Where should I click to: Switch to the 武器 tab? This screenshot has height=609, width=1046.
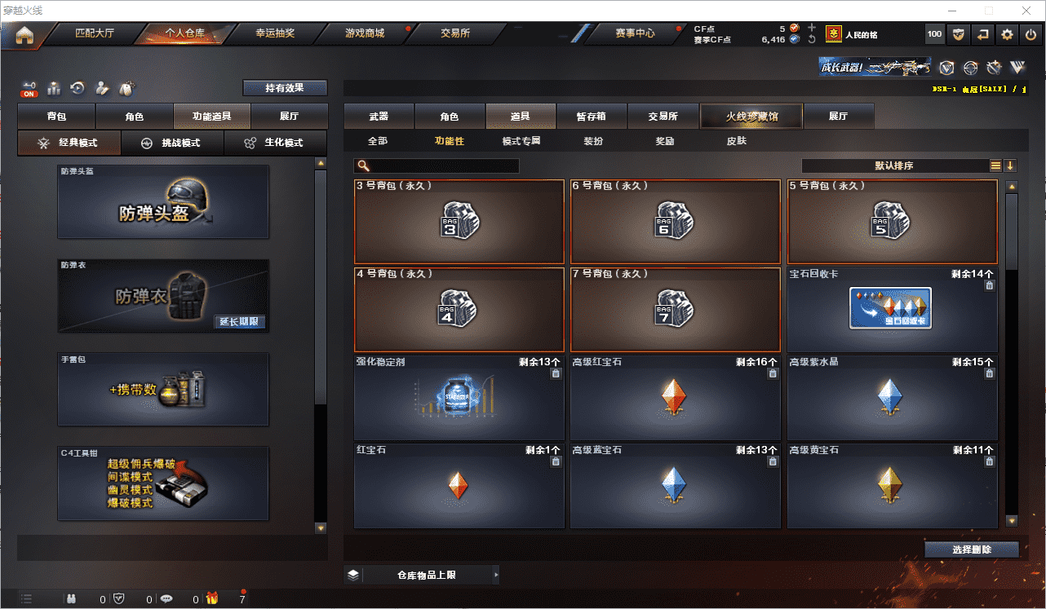point(379,117)
